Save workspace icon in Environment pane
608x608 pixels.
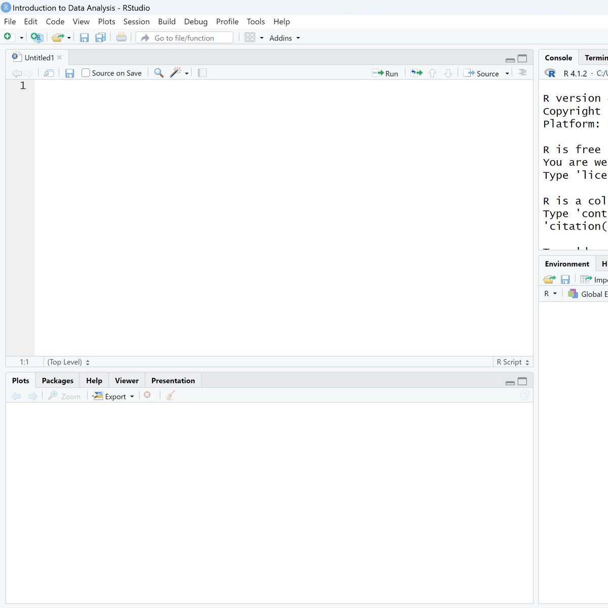(x=565, y=279)
